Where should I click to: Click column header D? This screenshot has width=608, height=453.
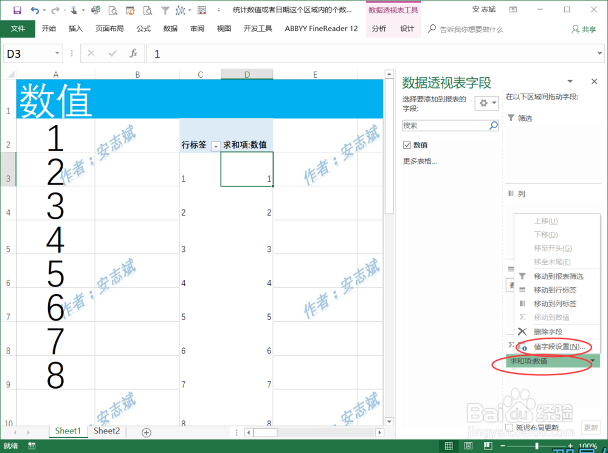coord(247,74)
